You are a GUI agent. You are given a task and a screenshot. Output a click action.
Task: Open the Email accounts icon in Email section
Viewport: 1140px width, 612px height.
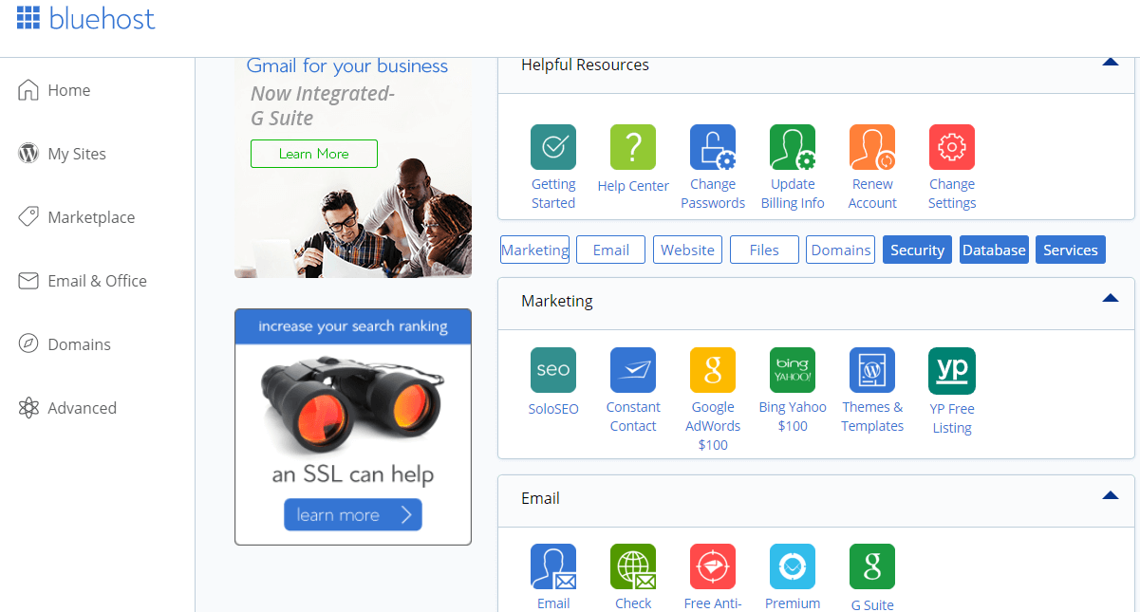click(x=553, y=566)
